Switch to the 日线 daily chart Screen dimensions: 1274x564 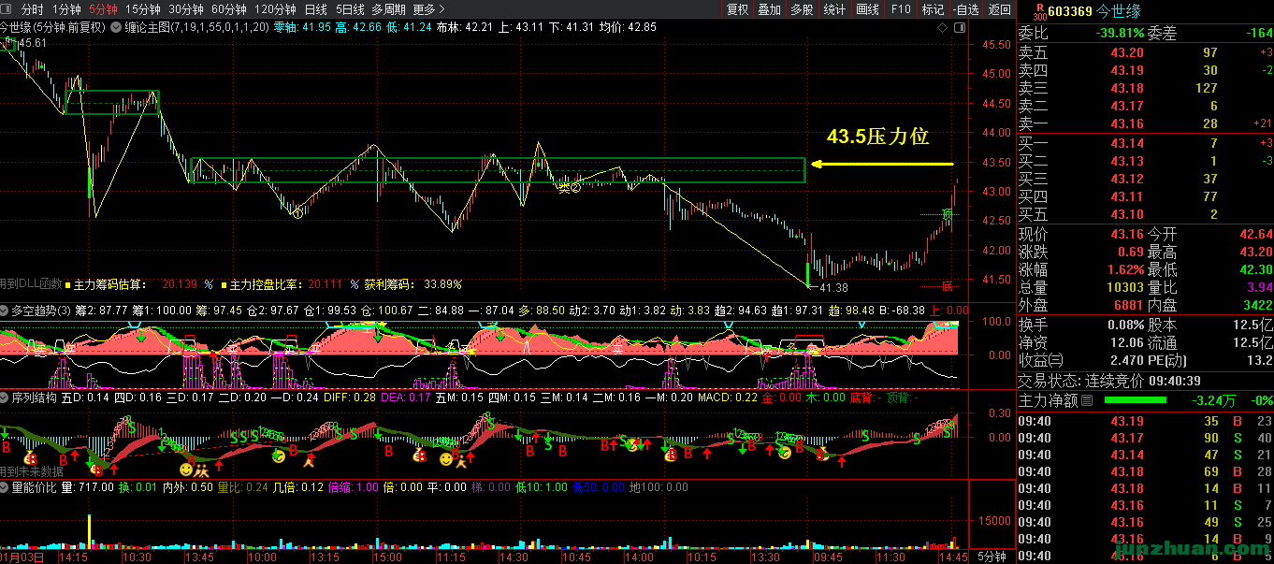point(316,9)
